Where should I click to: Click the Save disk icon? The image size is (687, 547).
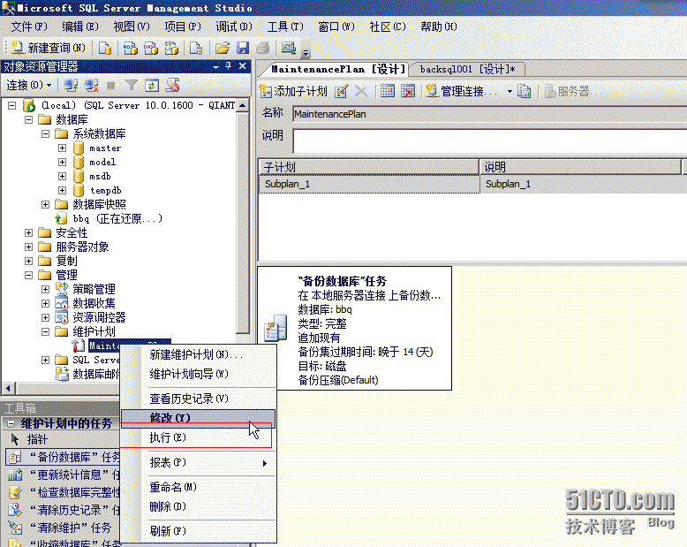tap(243, 48)
